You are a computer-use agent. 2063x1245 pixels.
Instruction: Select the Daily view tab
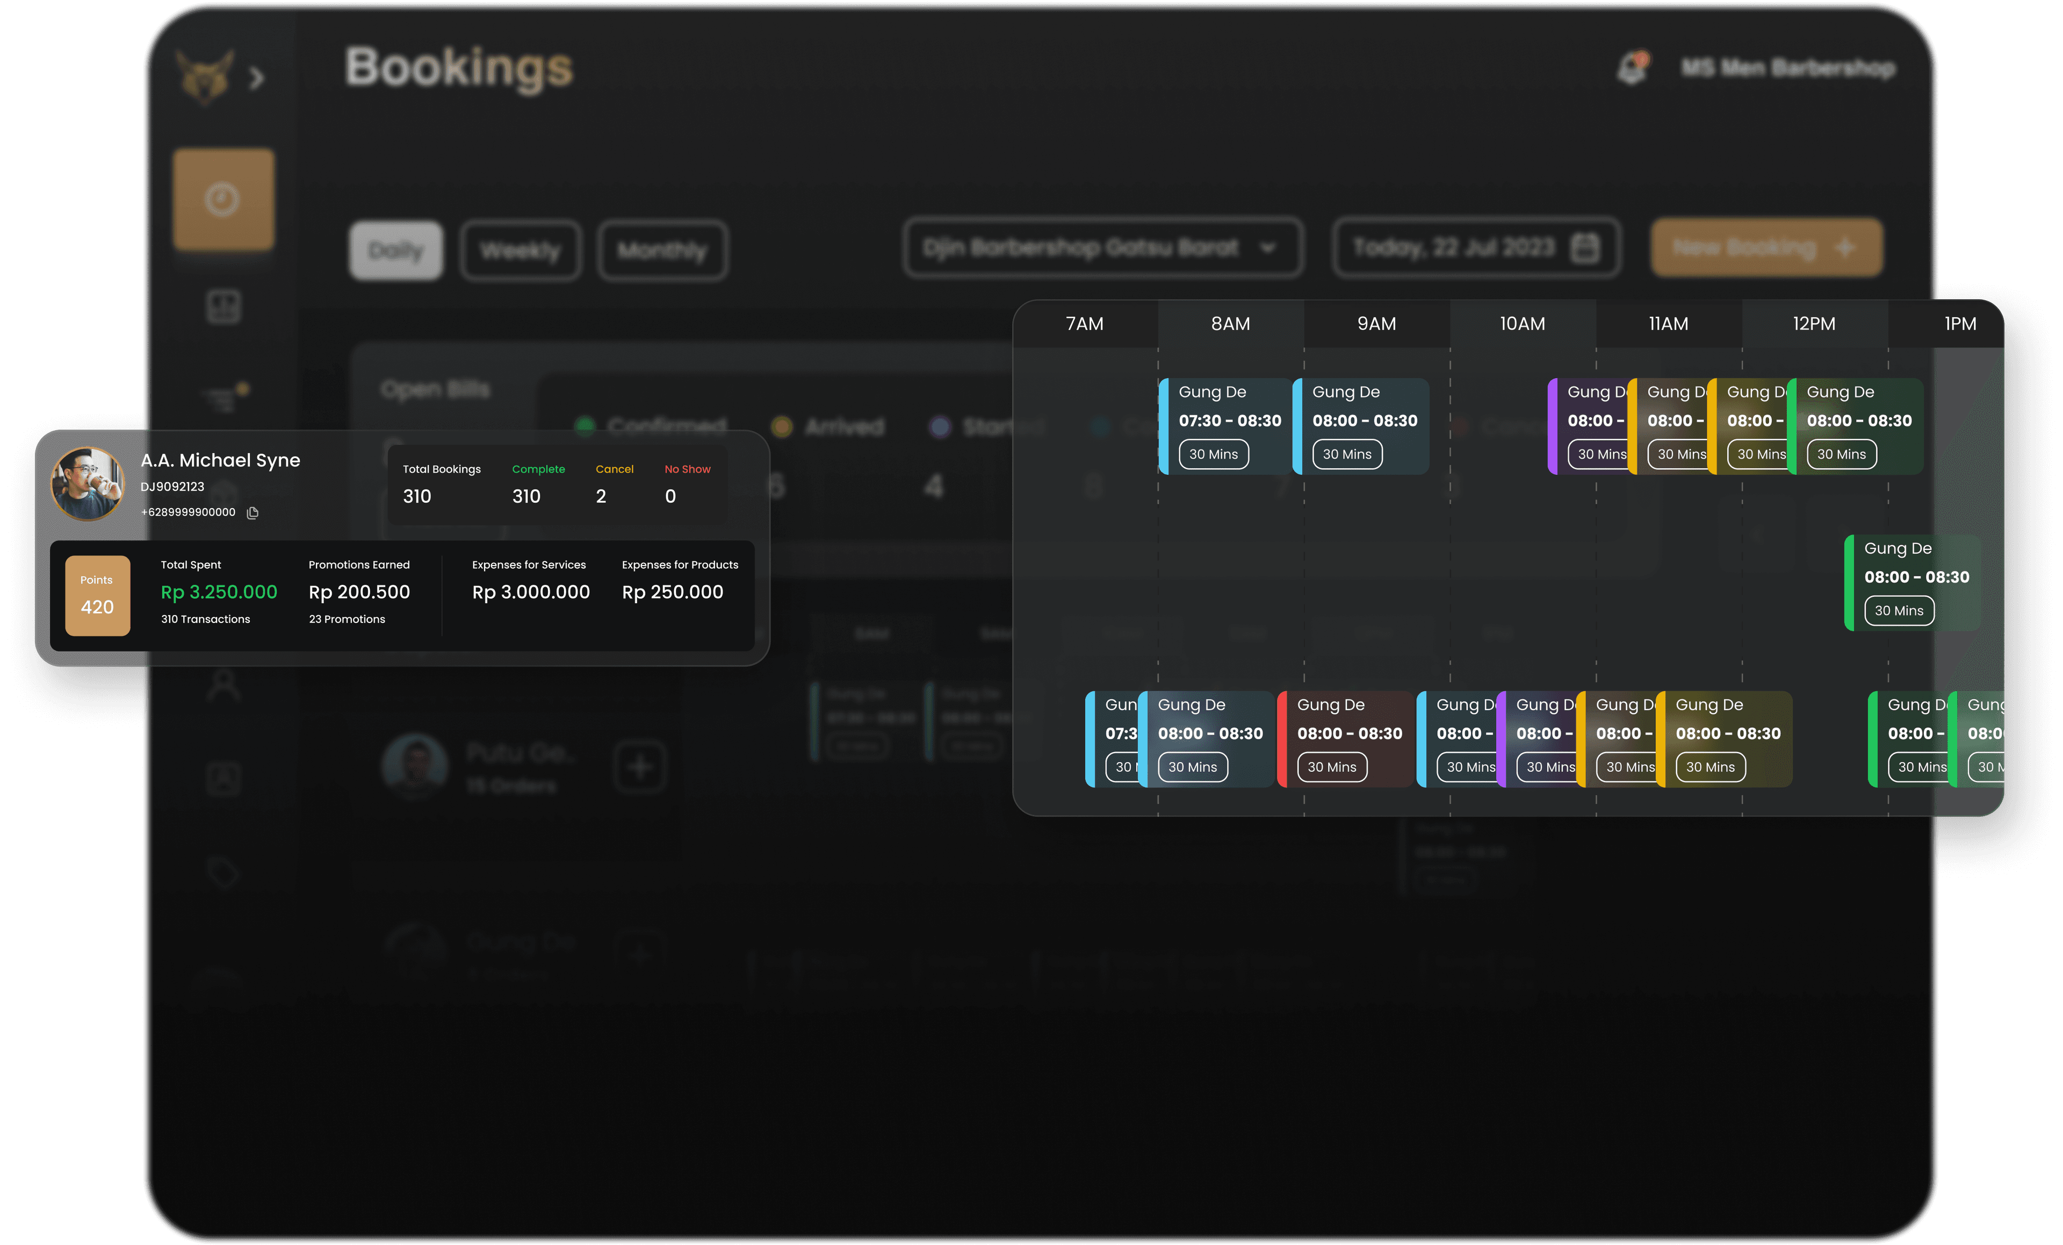[396, 250]
